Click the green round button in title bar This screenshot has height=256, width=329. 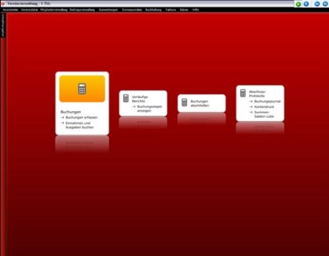coord(298,4)
